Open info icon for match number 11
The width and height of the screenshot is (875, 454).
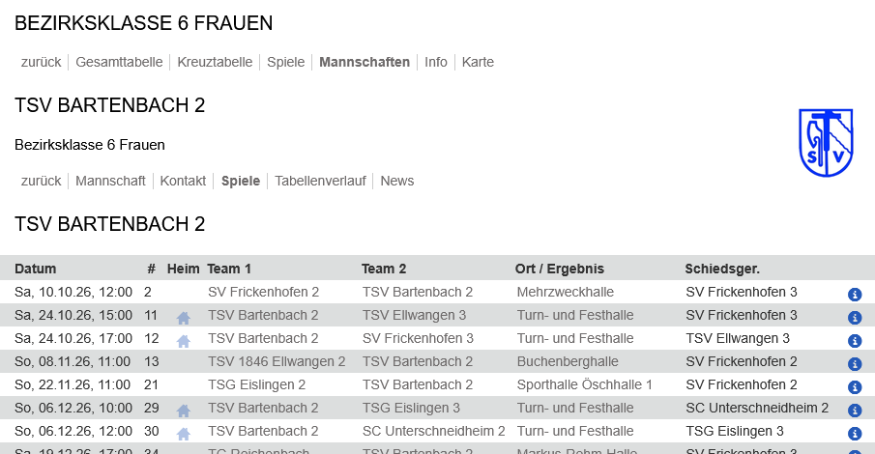coord(855,318)
